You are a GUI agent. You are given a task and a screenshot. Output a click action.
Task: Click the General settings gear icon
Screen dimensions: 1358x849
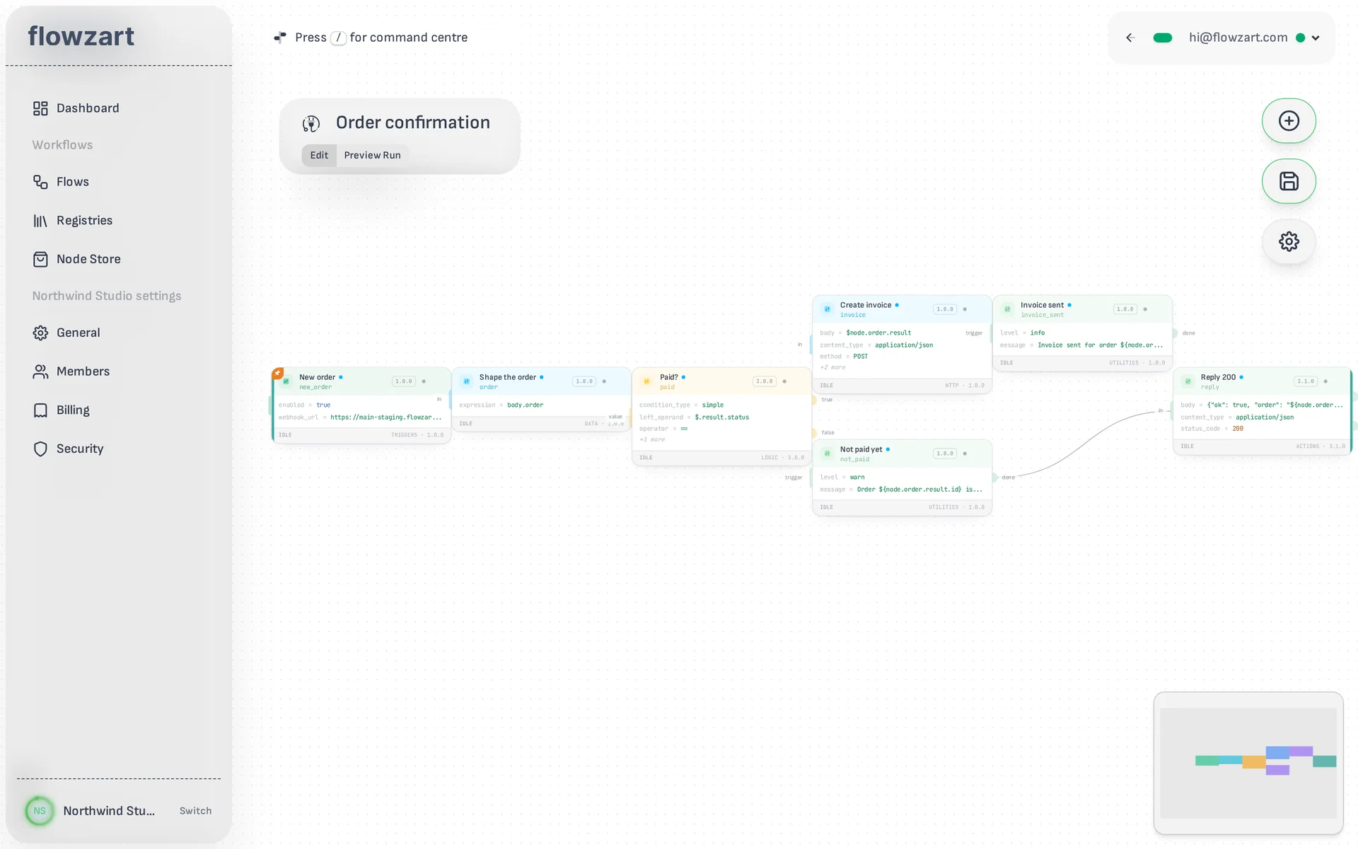[40, 333]
